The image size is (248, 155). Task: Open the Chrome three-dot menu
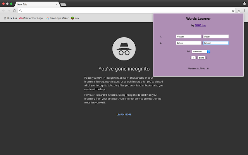pyautogui.click(x=245, y=10)
